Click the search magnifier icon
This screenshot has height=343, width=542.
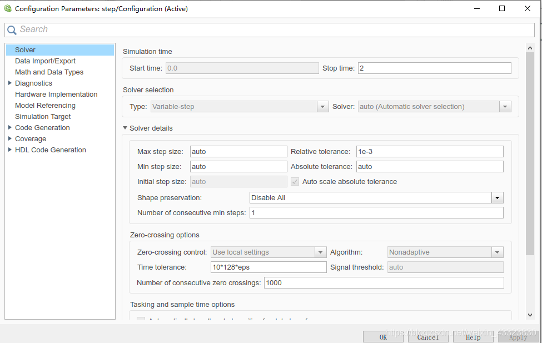pos(12,30)
